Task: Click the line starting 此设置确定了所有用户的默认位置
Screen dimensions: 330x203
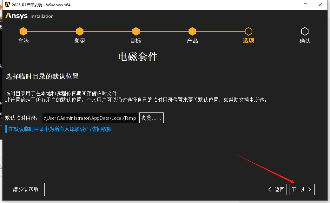Action: coord(136,100)
